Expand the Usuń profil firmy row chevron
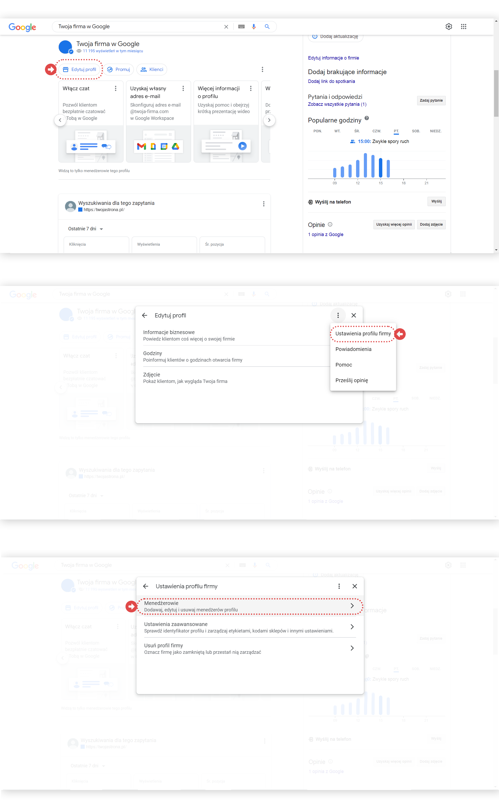 point(352,649)
